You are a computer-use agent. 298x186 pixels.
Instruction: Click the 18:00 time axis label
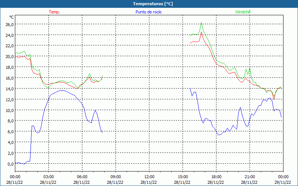pos(216,177)
